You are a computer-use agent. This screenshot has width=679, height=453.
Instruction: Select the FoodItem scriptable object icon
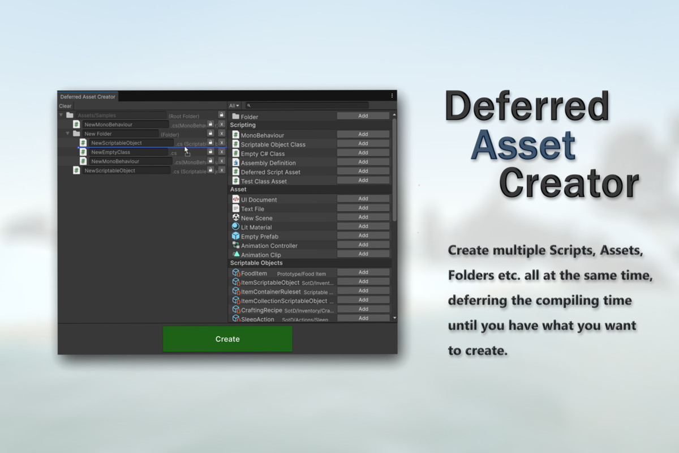pyautogui.click(x=235, y=272)
